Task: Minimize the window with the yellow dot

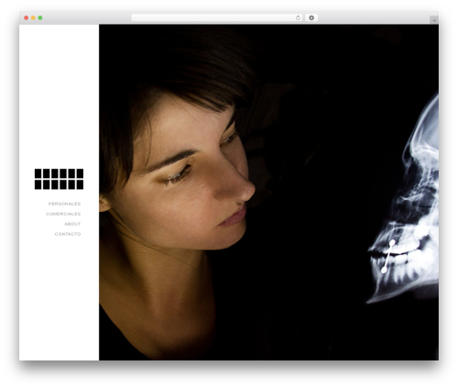Action: pos(33,17)
